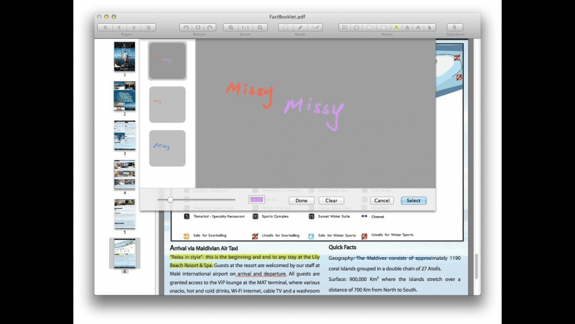Rotate the page left
Screen dimensions: 575x324
[x=185, y=28]
